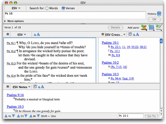Viewport: 166px width, 124px height.
Task: Detach ESV Cross pane into new window
Action: [x=130, y=34]
